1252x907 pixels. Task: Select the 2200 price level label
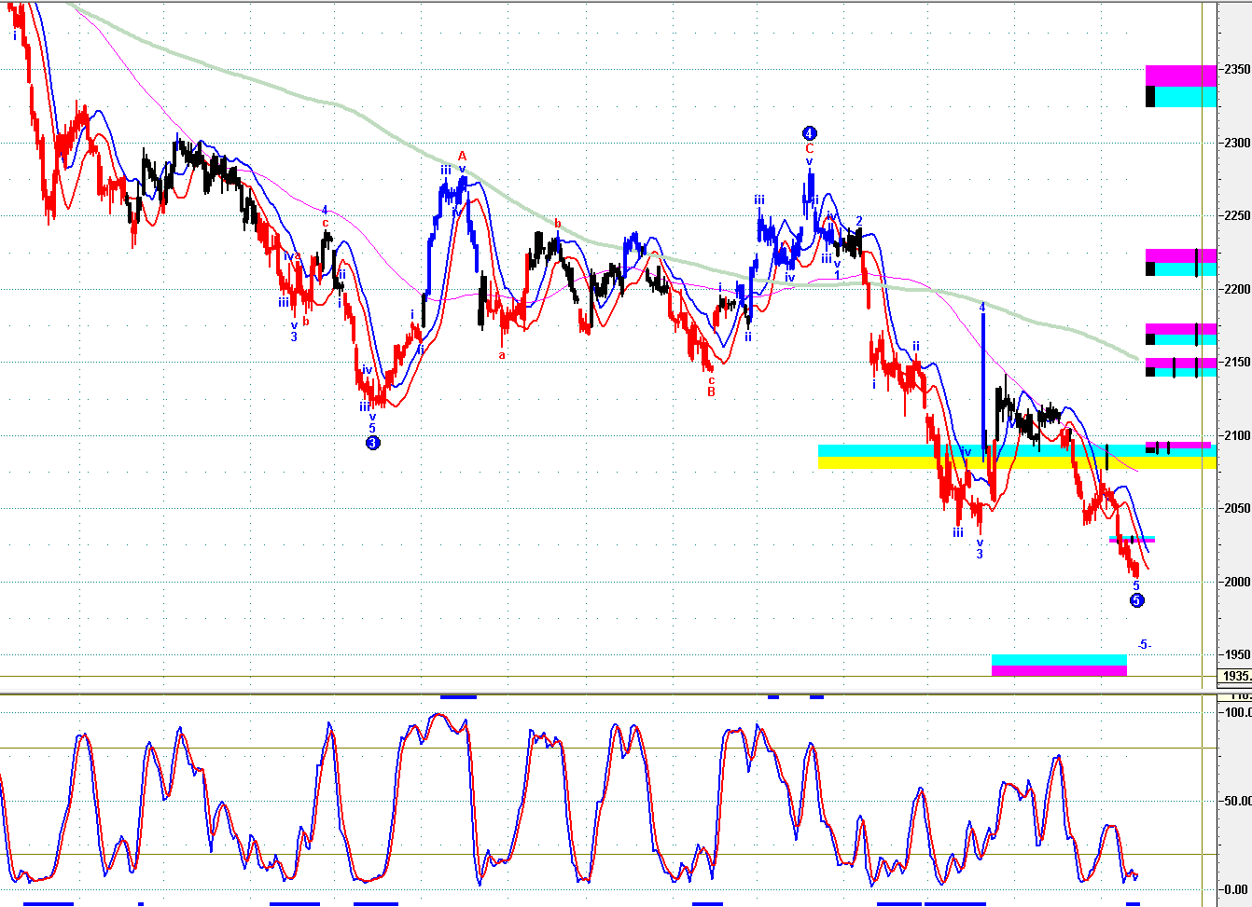pos(1238,289)
